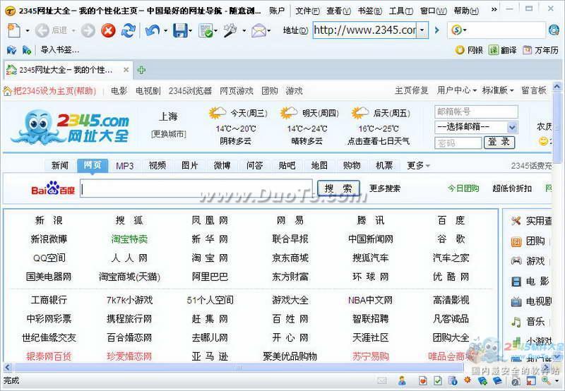
Task: Click the page with heart status bar icon
Action: pos(422,380)
